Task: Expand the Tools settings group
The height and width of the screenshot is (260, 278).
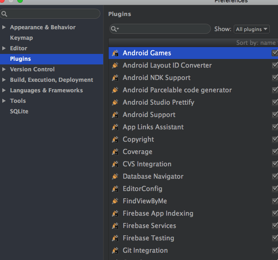Action: pyautogui.click(x=4, y=101)
